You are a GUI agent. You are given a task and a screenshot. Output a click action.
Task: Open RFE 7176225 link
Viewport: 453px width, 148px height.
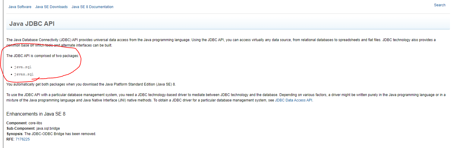[23, 139]
